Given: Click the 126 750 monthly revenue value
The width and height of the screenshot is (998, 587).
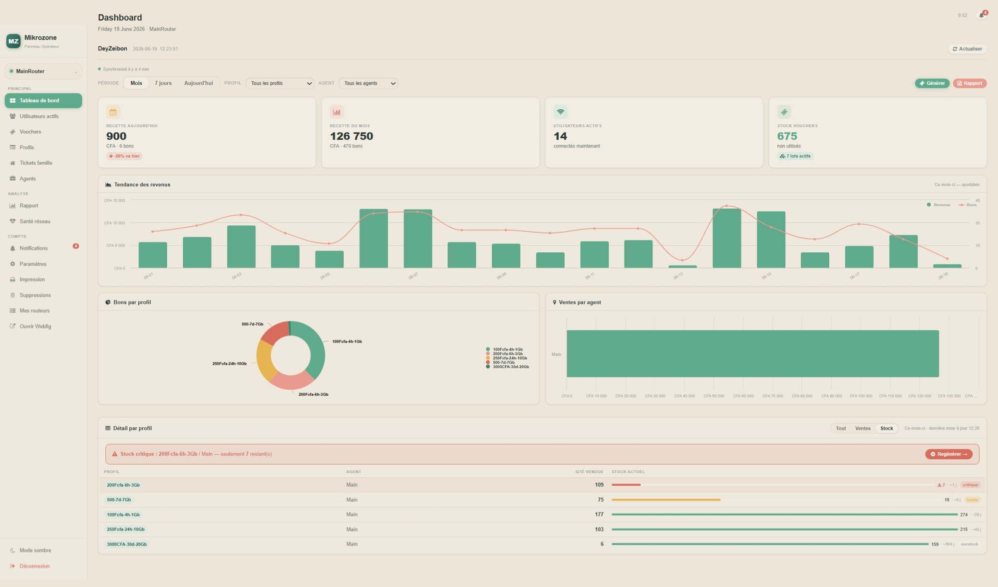Looking at the screenshot, I should tap(351, 136).
